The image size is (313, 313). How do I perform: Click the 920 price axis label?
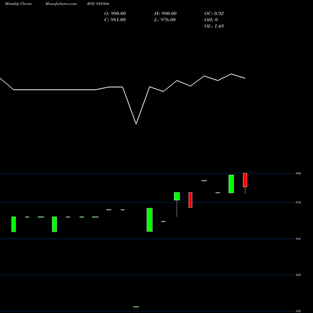tap(298, 275)
